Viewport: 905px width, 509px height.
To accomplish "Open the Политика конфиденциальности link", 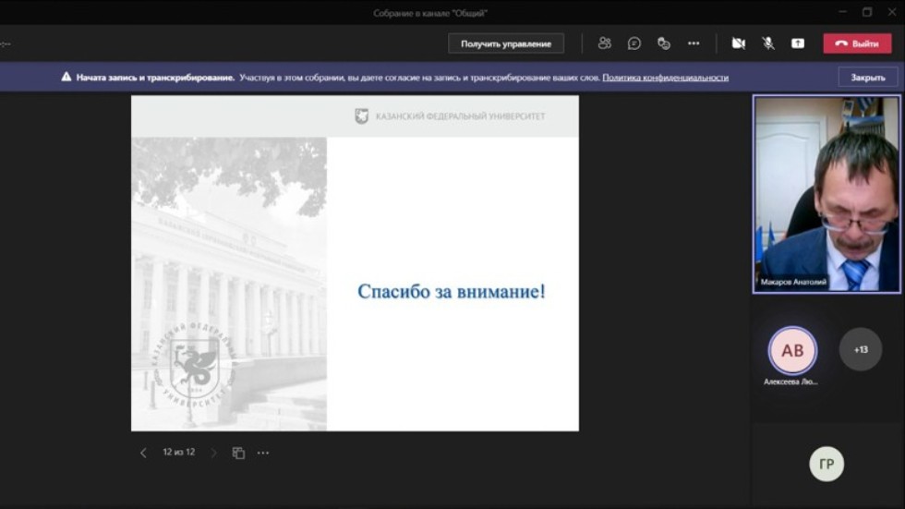I will coord(665,78).
